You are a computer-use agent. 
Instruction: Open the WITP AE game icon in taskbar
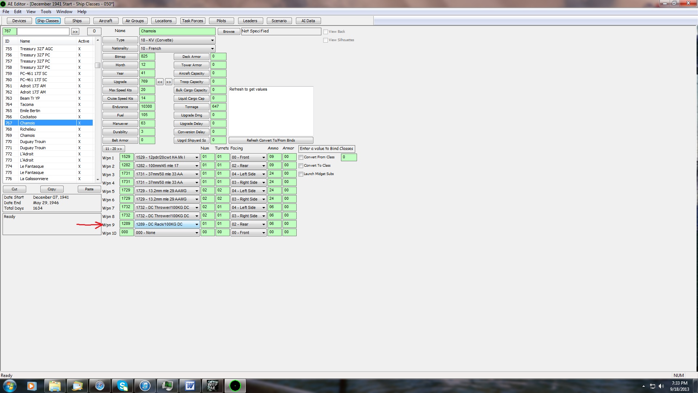pos(213,386)
